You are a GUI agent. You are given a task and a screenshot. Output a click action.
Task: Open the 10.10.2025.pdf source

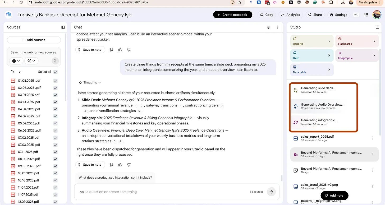coord(29,180)
